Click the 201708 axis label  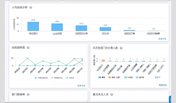[64, 70]
